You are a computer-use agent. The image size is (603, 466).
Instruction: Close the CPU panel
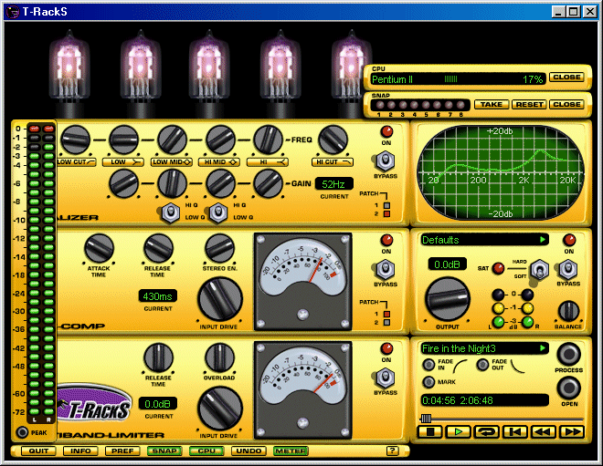[566, 78]
